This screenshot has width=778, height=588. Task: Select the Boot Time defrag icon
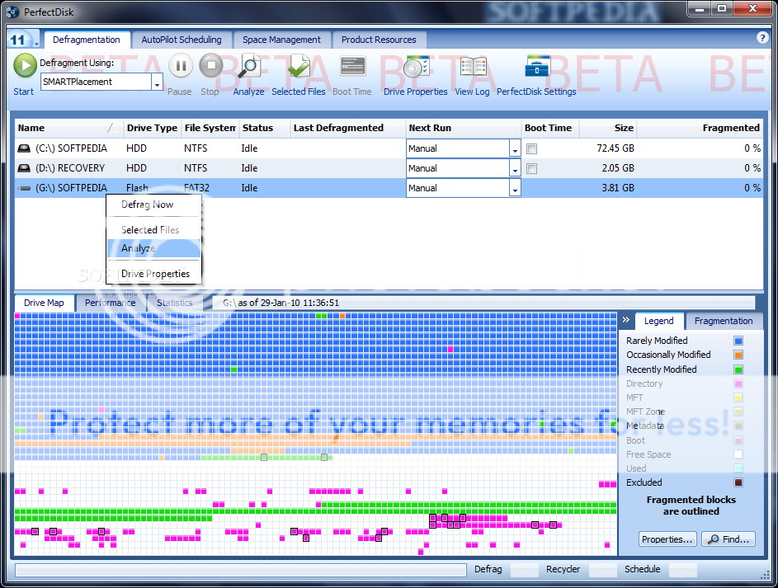pyautogui.click(x=352, y=66)
